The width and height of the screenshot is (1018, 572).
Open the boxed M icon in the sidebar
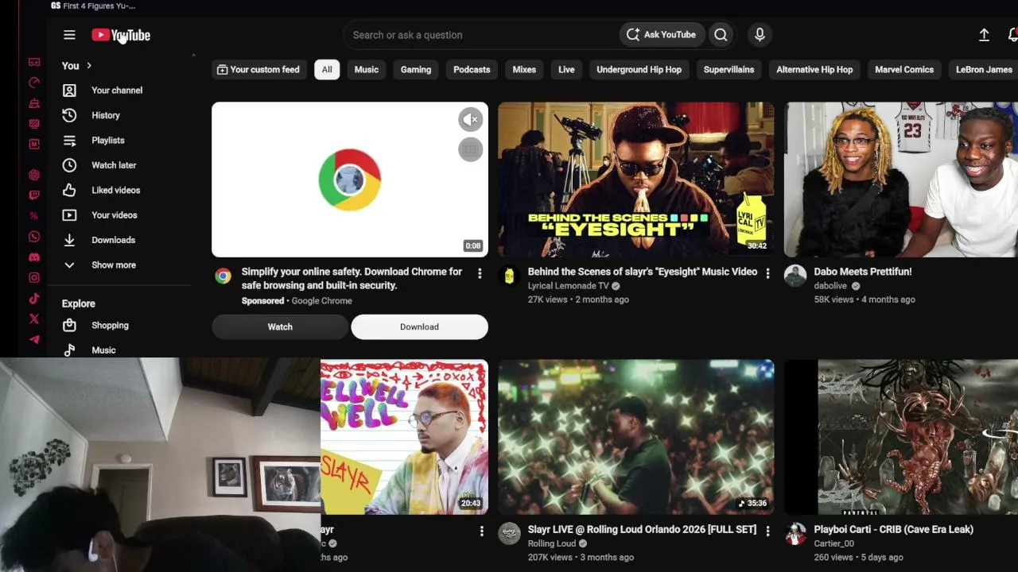tap(34, 145)
